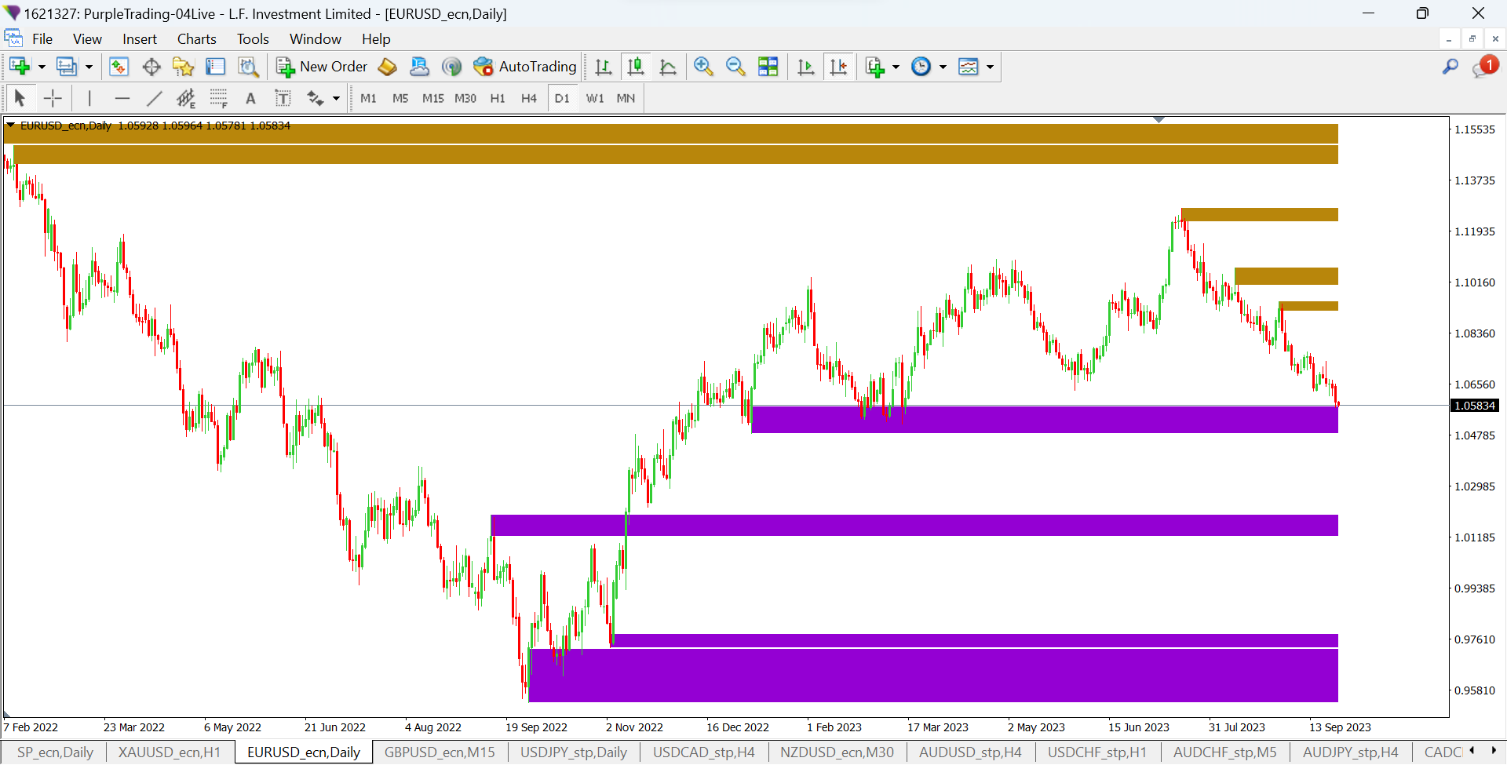Toggle chart shift on the toolbar

[x=838, y=67]
